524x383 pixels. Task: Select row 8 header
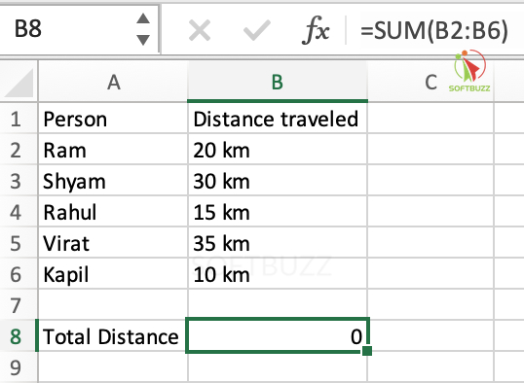point(16,336)
